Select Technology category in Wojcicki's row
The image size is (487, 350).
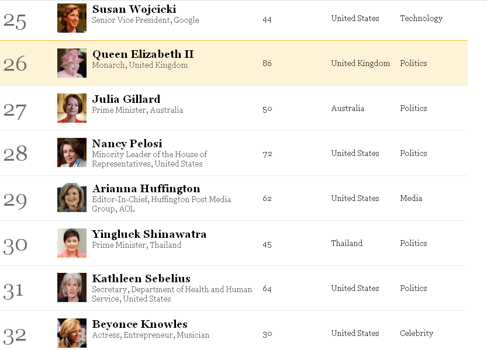tap(421, 18)
